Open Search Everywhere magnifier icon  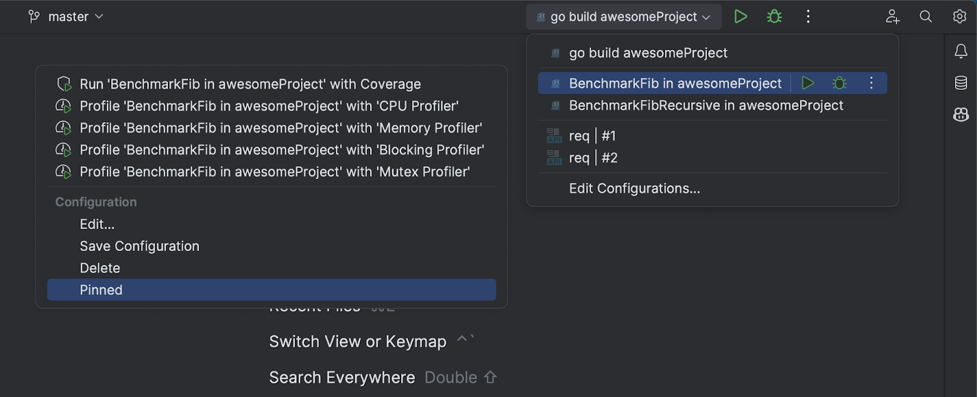pos(926,16)
